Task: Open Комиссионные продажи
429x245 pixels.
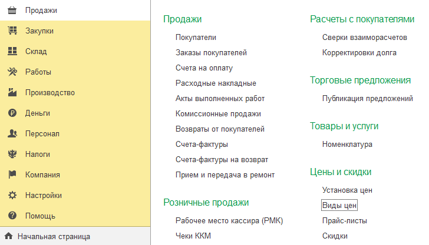Action: click(x=218, y=114)
